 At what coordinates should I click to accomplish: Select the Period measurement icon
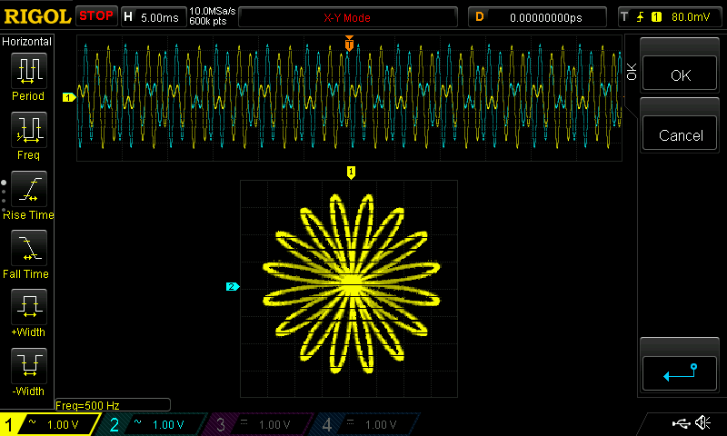coord(28,71)
